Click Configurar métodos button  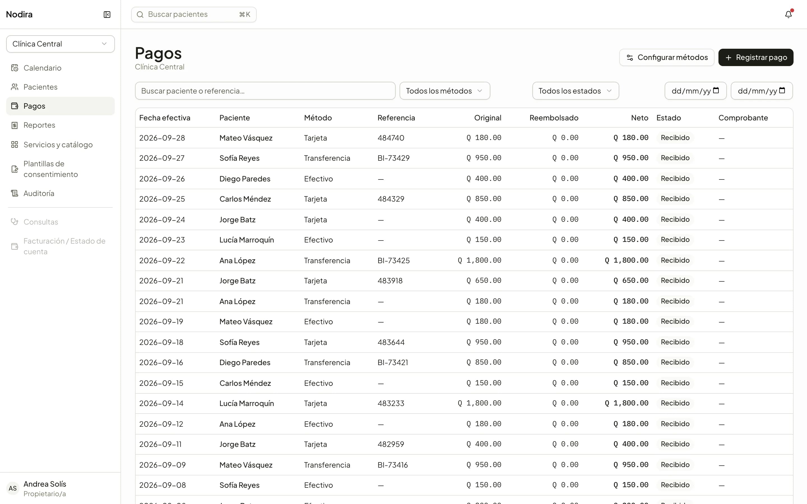coord(667,57)
